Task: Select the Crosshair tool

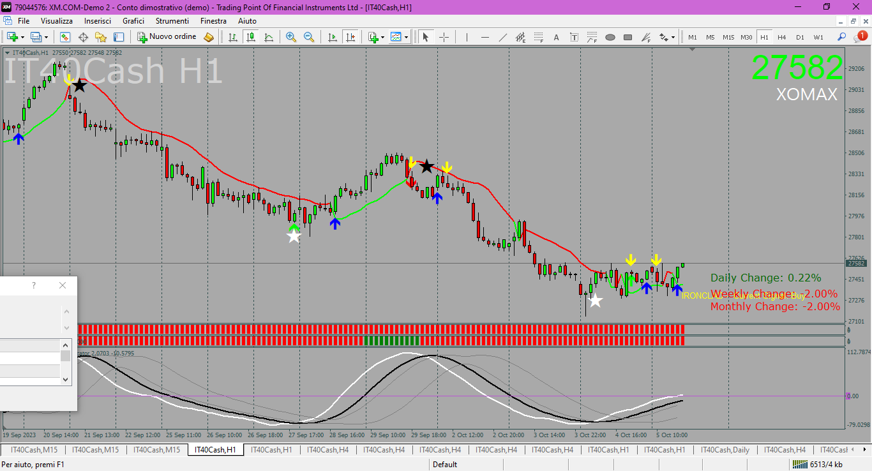Action: (444, 37)
